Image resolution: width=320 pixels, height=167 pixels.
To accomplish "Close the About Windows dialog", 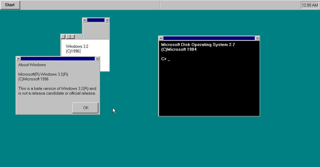I will click(97, 59).
